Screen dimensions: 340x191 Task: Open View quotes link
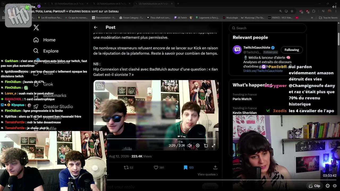tap(208, 175)
